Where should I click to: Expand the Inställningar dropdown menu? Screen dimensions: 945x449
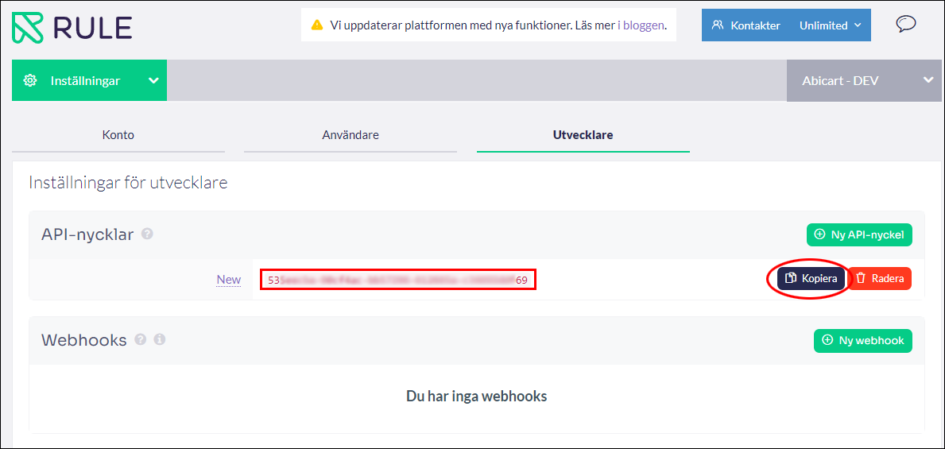(153, 80)
